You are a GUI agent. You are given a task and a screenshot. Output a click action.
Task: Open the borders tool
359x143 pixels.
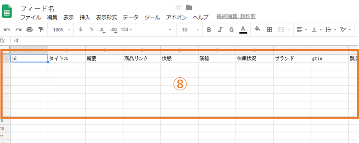[x=269, y=30]
